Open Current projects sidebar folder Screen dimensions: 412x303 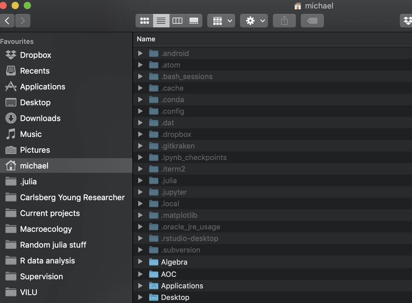66,213
